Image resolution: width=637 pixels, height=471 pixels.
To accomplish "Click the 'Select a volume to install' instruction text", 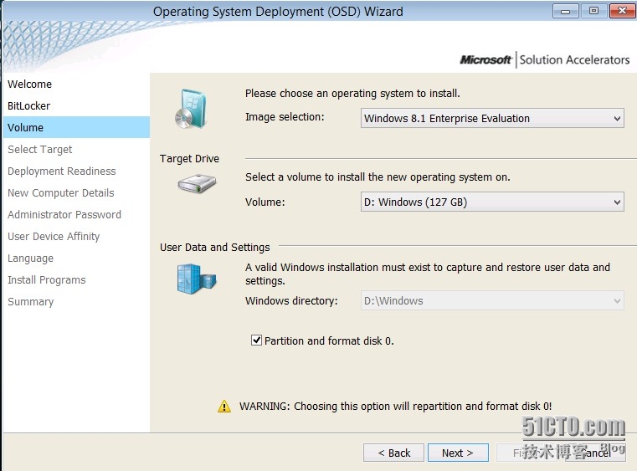I will click(378, 177).
